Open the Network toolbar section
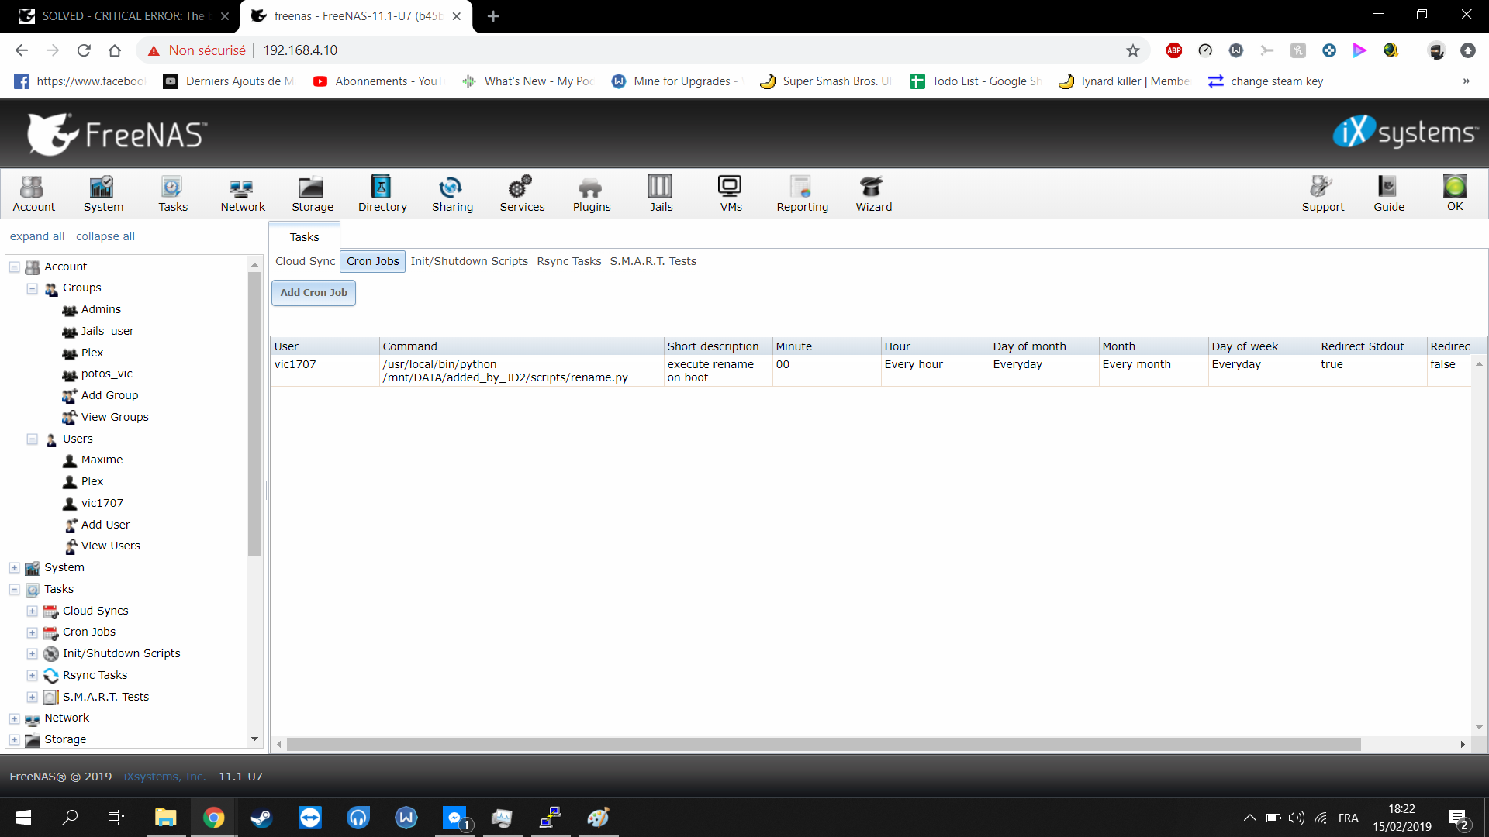 pos(243,194)
